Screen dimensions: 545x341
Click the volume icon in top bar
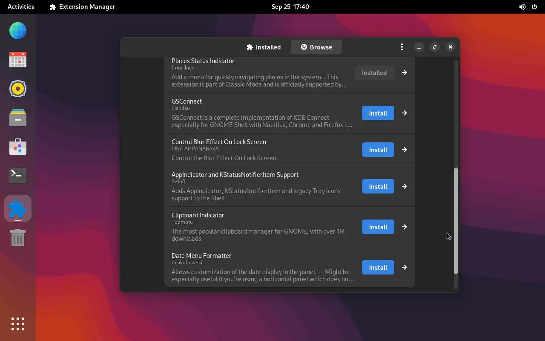point(522,7)
